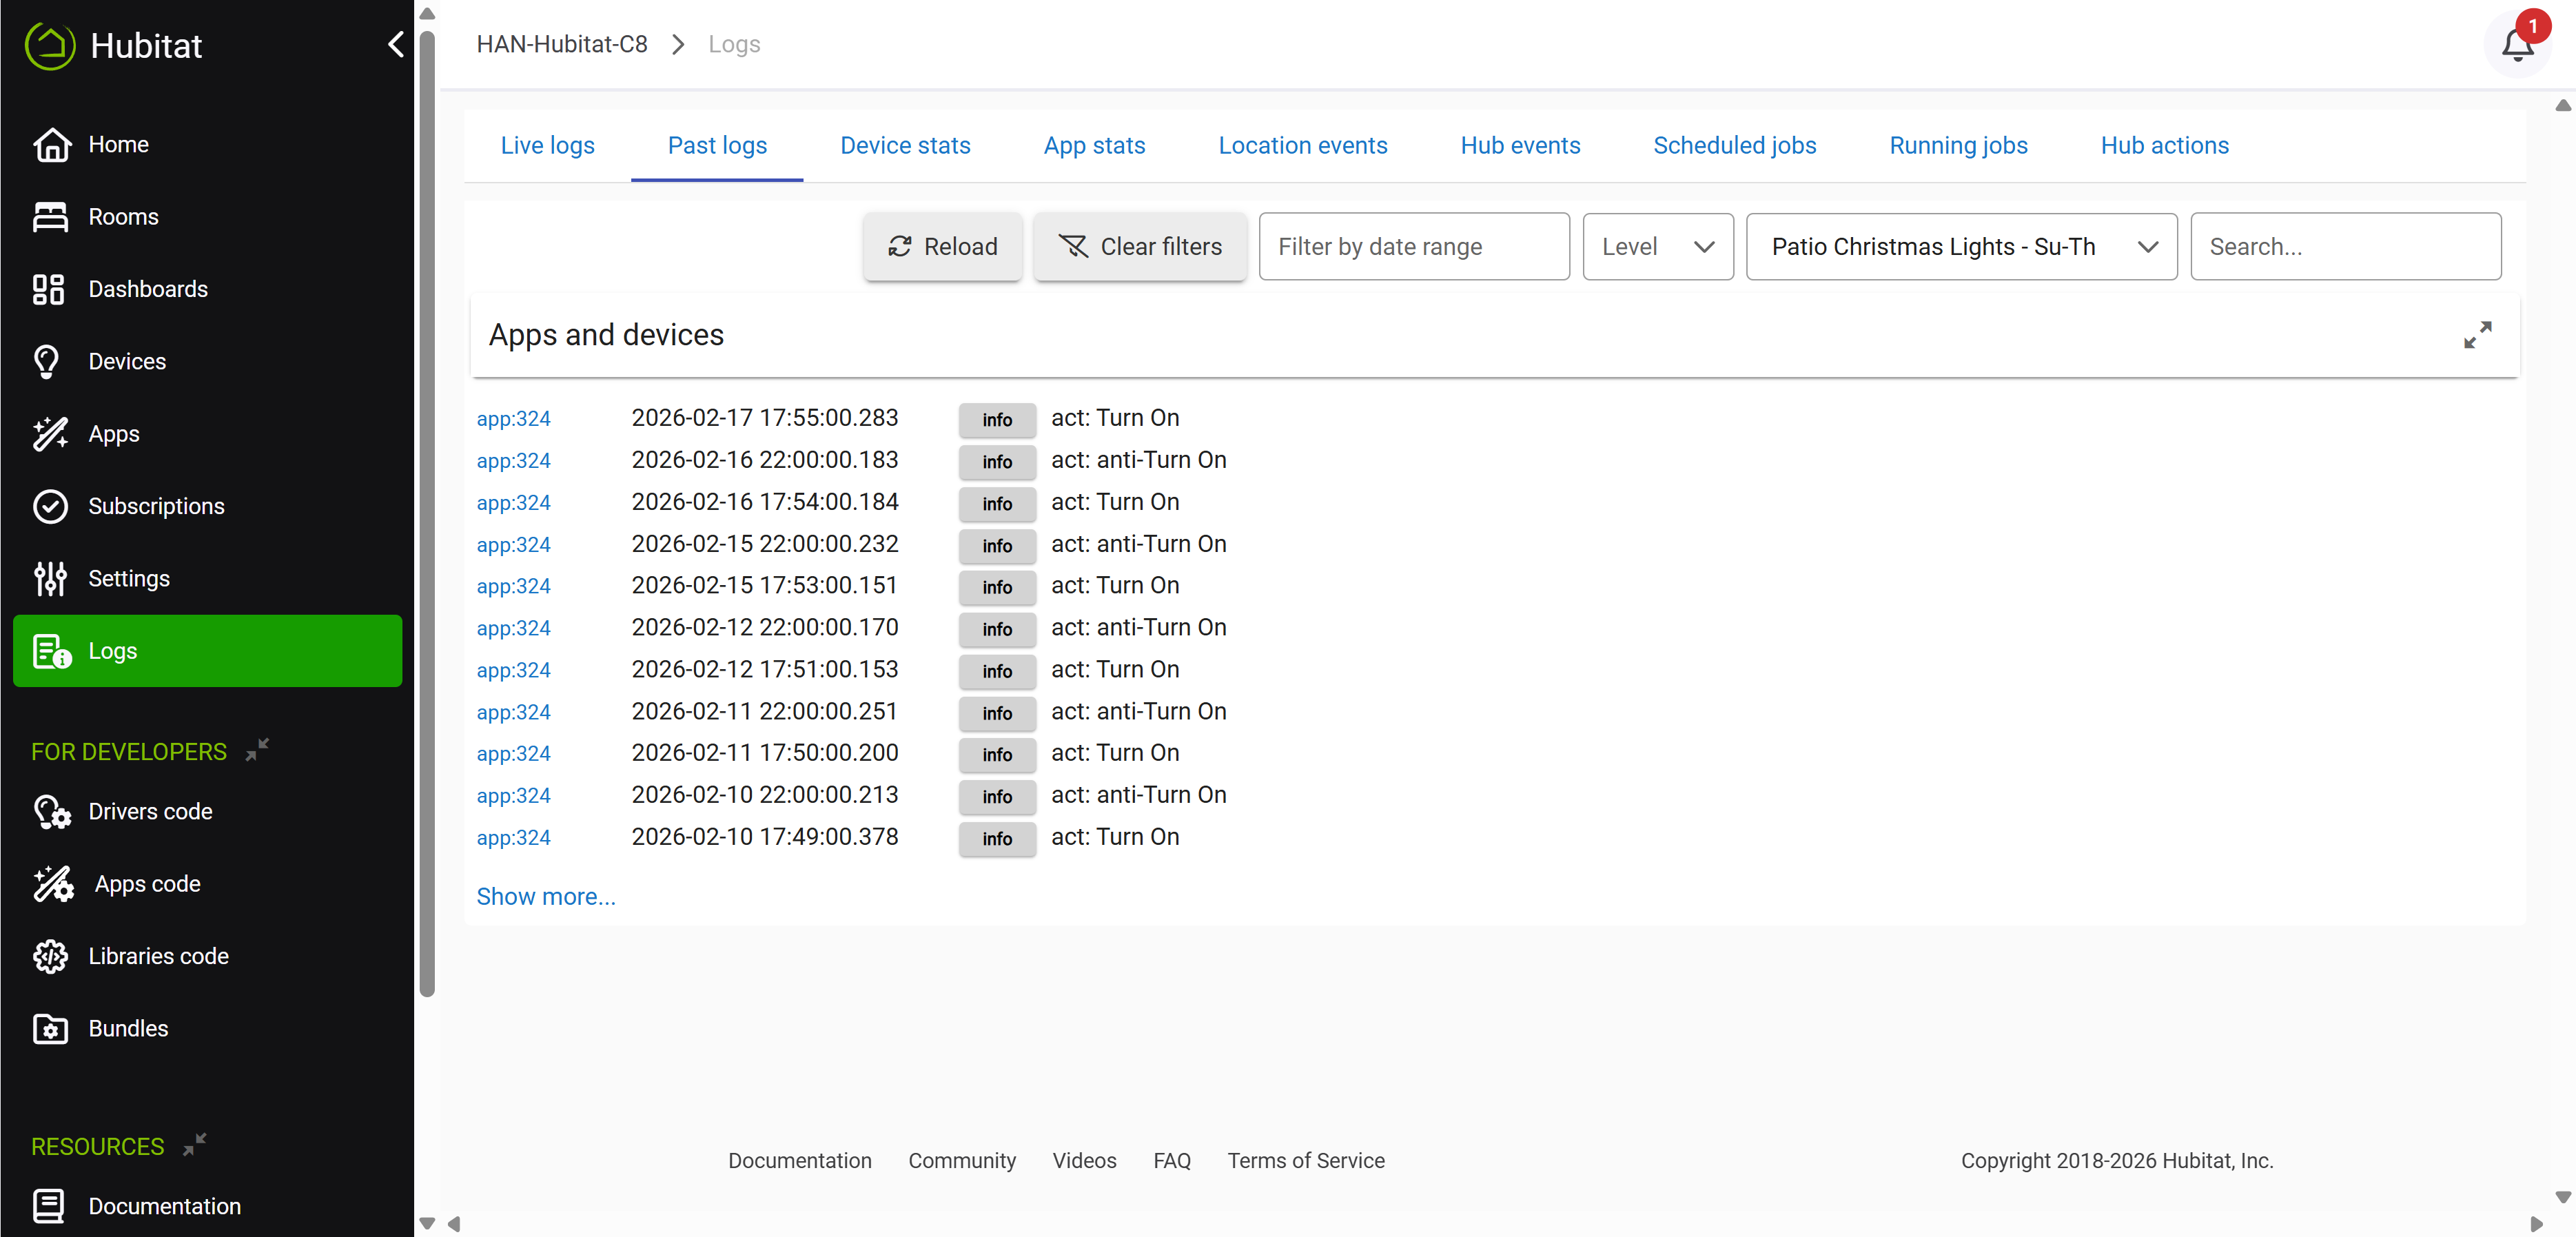Switch to the Live logs tab
2576x1237 pixels.
[547, 146]
